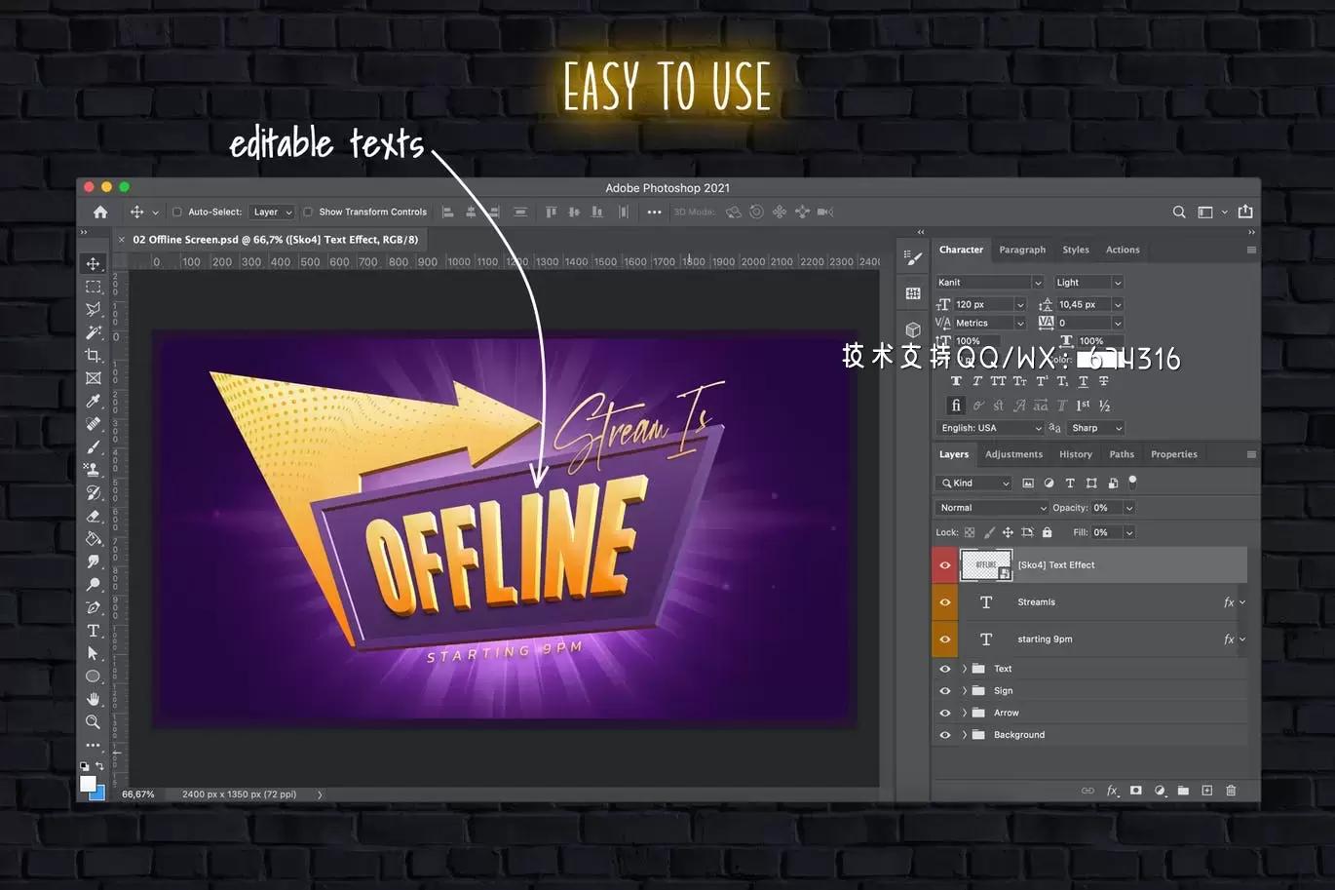This screenshot has width=1335, height=890.
Task: Open the Edit Toolbar three-dots menu
Action: click(x=94, y=746)
